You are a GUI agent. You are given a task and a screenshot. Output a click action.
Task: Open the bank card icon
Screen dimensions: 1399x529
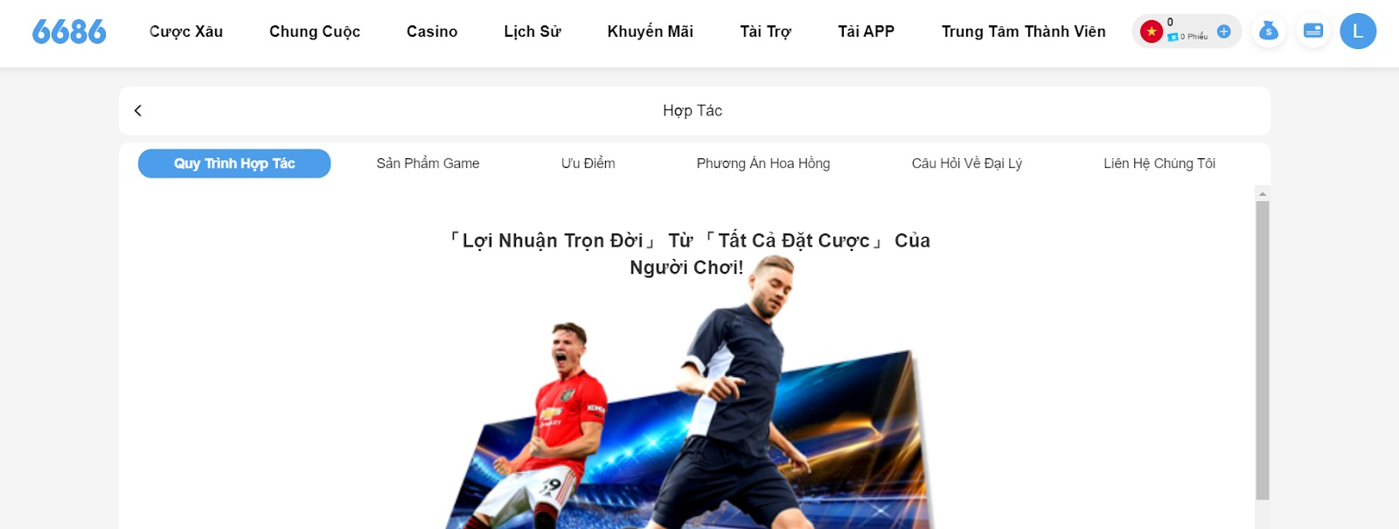(1313, 31)
